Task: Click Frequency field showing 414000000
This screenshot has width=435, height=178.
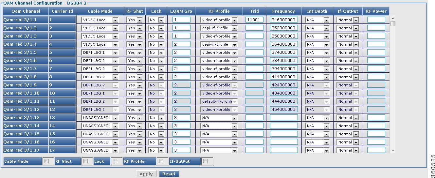Action: click(284, 77)
